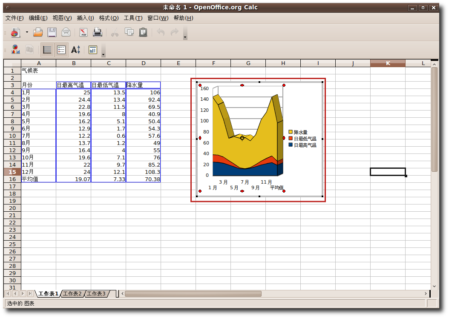Viewport: 449px width, 318px height.
Task: Click the 平均值 cell in column A
Action: pos(39,179)
